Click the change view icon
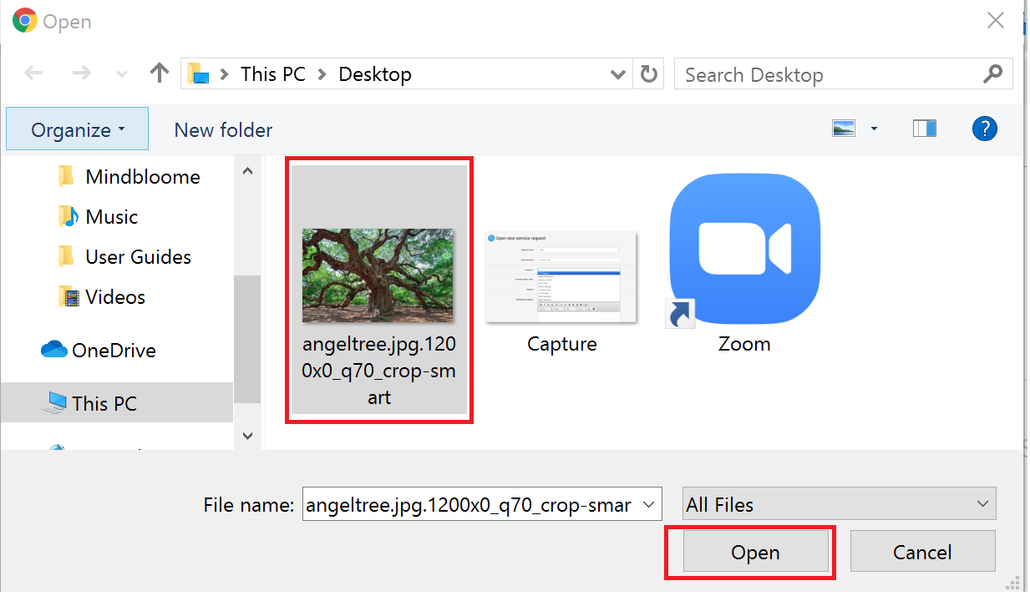Viewport: 1030px width, 596px height. [x=844, y=129]
